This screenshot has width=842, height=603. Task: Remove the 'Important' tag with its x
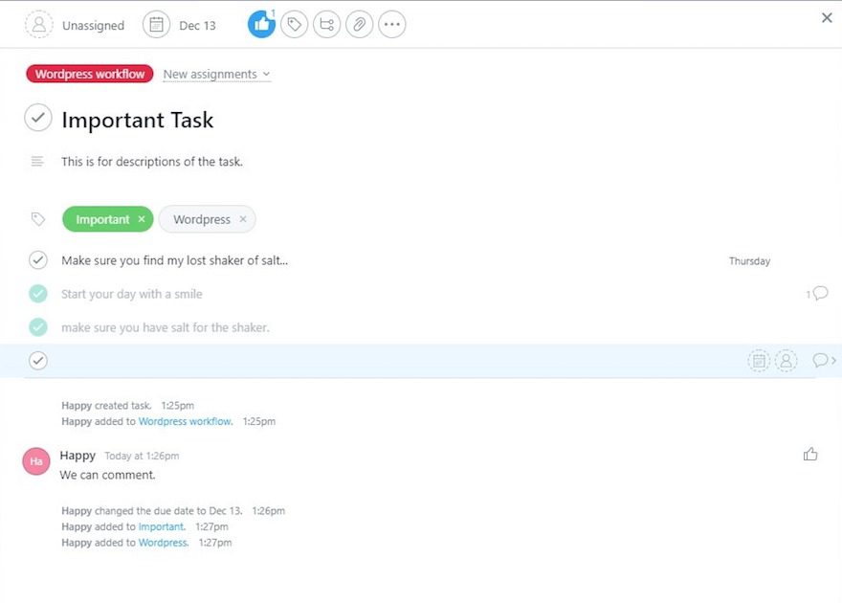click(142, 219)
